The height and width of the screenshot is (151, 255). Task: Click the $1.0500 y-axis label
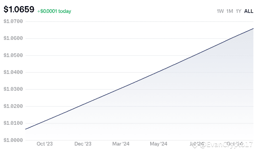tap(13, 55)
